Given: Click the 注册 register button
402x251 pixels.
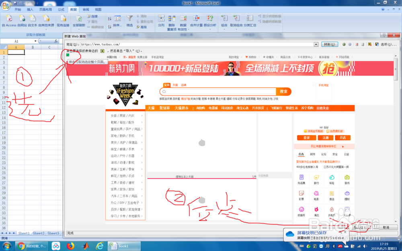Looking at the screenshot, I should click(x=325, y=137).
